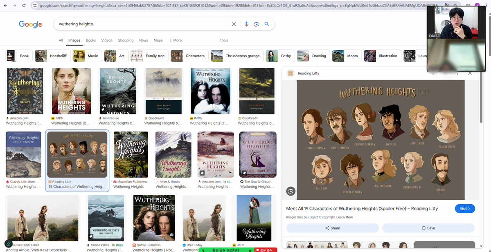Open the Rotten Tomatoes poster thumbnail
This screenshot has width=491, height=252.
coord(154,218)
